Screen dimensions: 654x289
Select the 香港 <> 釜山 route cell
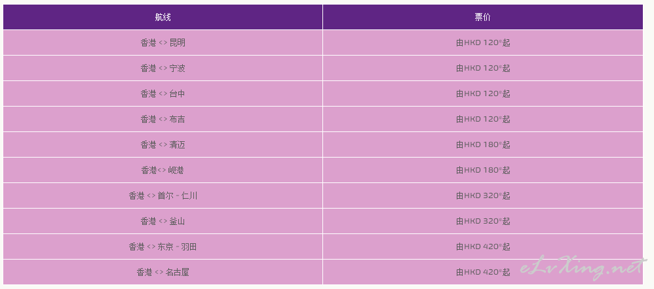[163, 221]
